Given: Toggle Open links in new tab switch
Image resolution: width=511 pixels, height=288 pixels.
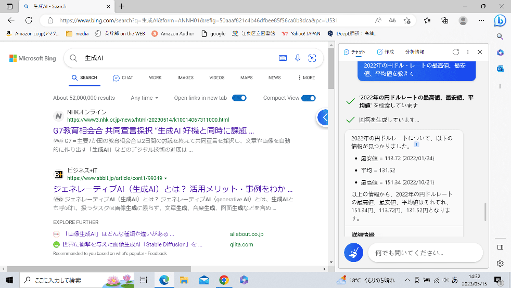Looking at the screenshot, I should point(239,98).
